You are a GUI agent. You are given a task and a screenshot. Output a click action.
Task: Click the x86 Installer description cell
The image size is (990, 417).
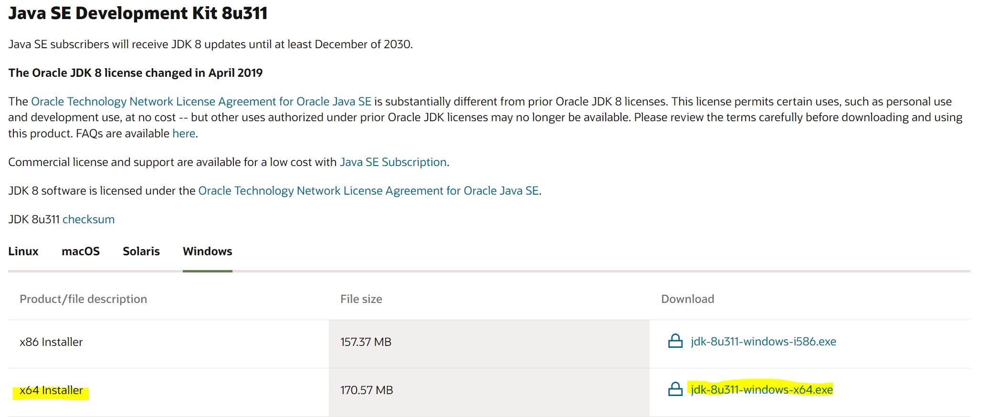tap(51, 342)
